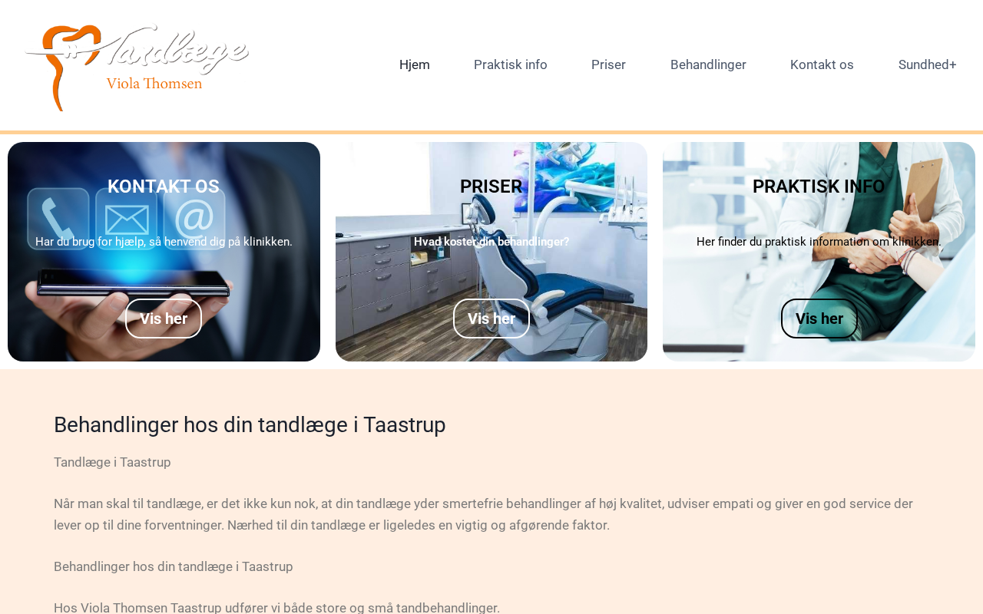Click the Tandlæge Viola Thomsen logo

[137, 68]
